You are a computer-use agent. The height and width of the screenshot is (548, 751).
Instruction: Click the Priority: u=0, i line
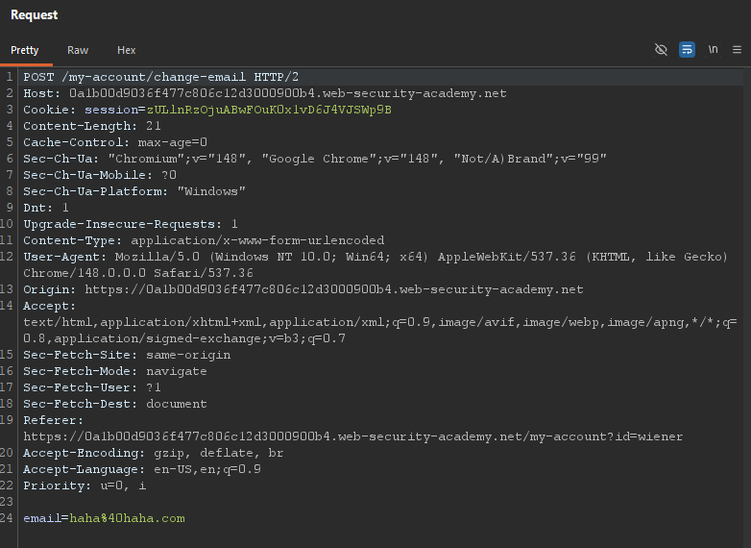click(x=85, y=486)
